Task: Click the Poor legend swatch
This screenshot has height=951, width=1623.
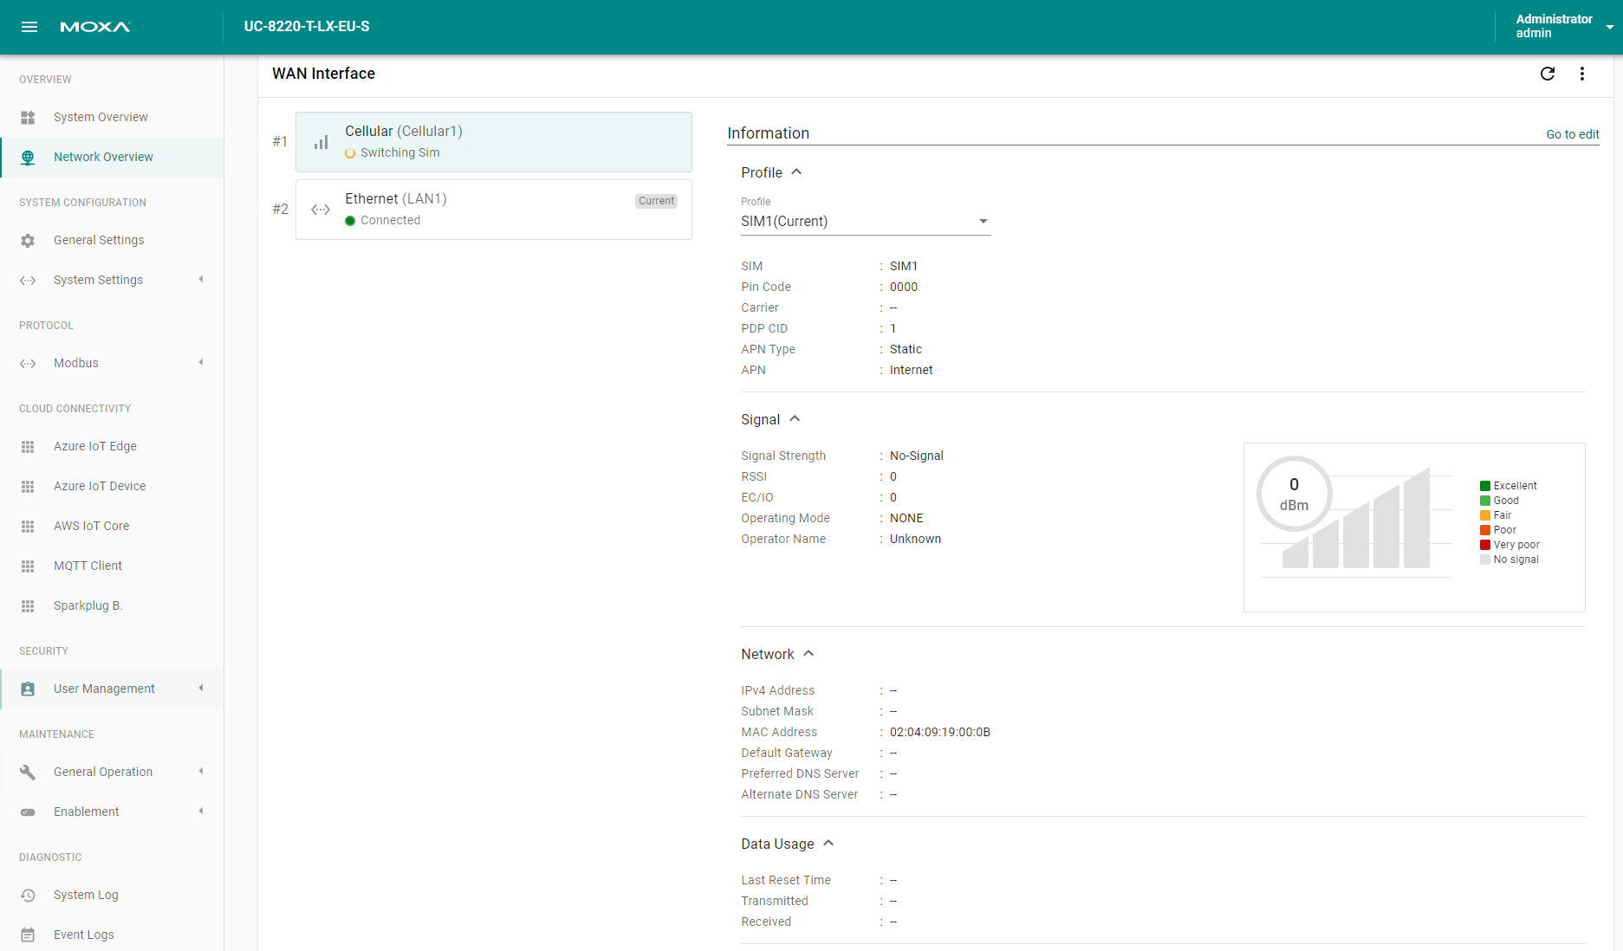Action: (x=1485, y=530)
